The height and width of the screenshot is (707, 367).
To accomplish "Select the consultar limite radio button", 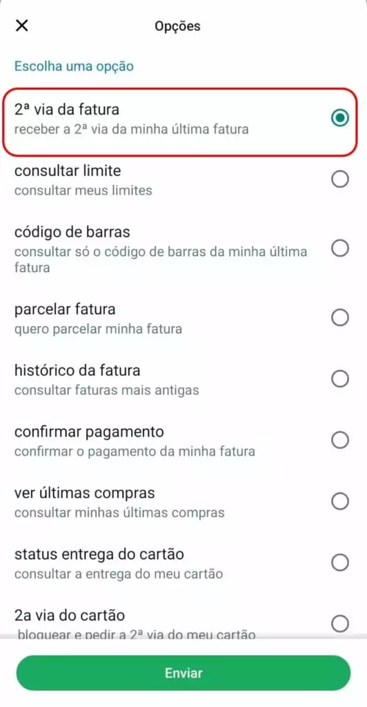I will (x=339, y=180).
